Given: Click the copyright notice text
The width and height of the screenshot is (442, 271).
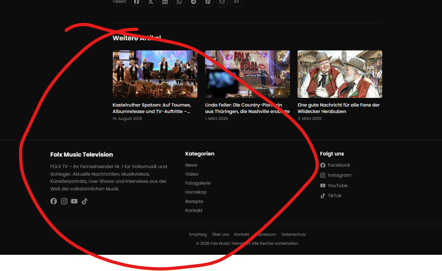Looking at the screenshot, I should click(x=247, y=243).
